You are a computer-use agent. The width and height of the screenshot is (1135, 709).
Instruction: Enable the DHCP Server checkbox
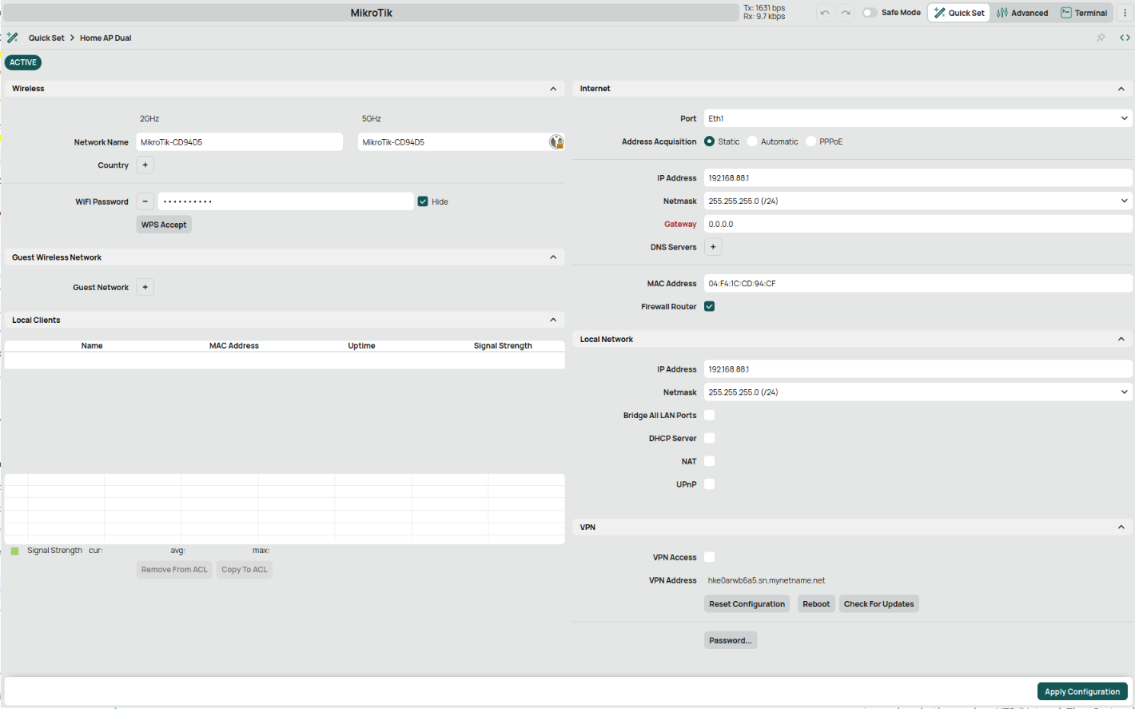click(709, 438)
